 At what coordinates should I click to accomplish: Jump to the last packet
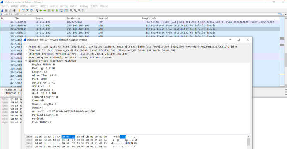tap(57, 10)
